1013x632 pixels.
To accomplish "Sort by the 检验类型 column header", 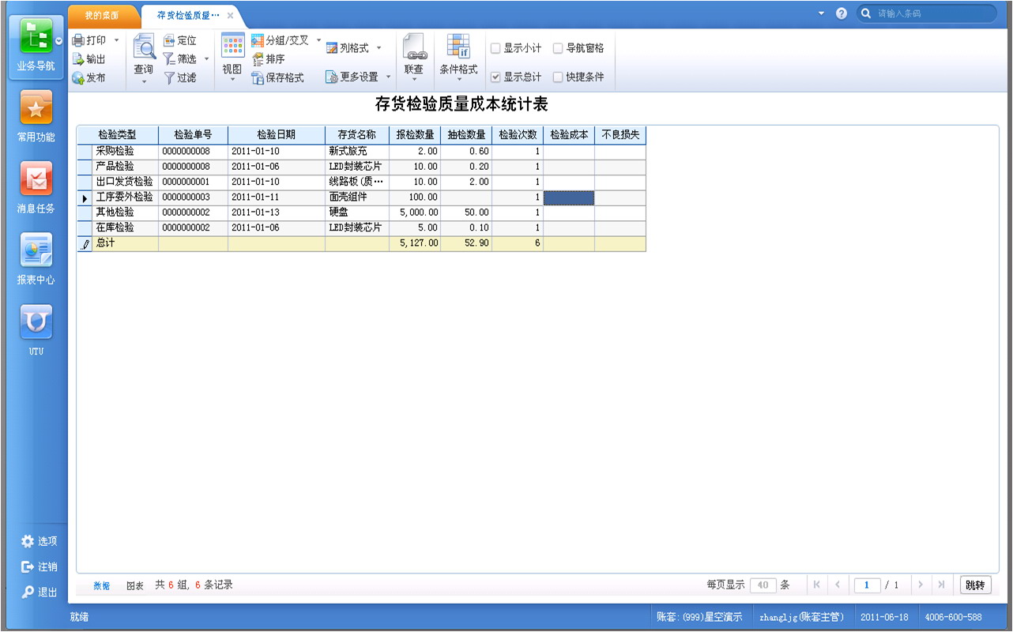I will (x=117, y=135).
